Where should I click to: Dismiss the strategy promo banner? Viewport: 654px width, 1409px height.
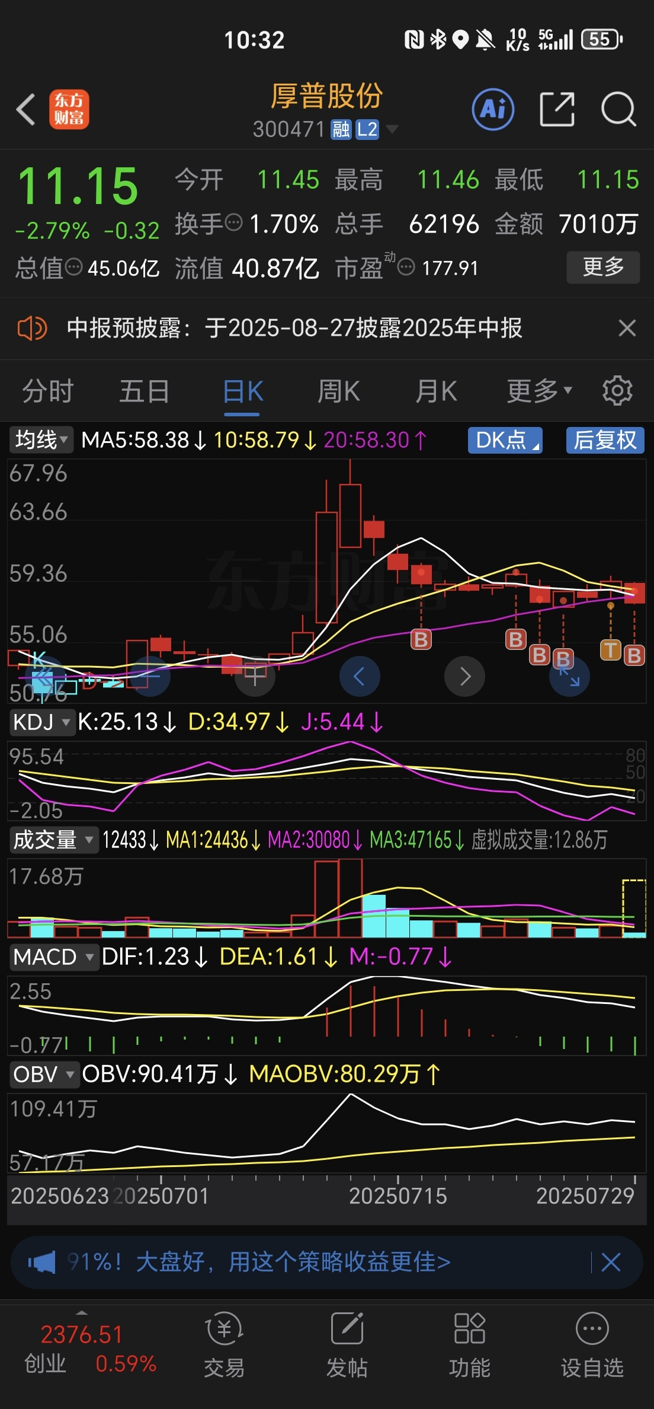[x=611, y=1263]
